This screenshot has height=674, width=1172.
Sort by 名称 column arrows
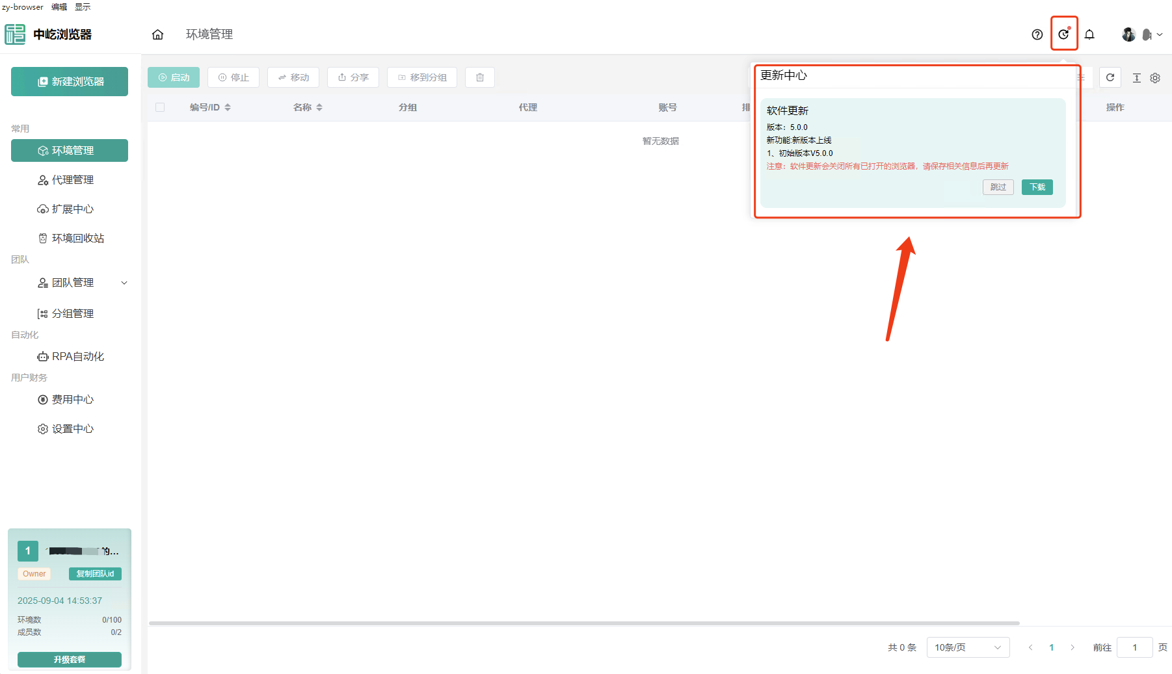319,107
